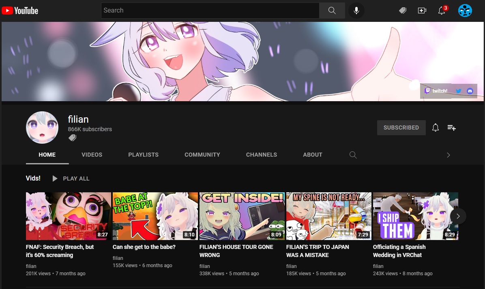Open title 'Can she get to the babe?'
The width and height of the screenshot is (485, 289).
point(144,247)
